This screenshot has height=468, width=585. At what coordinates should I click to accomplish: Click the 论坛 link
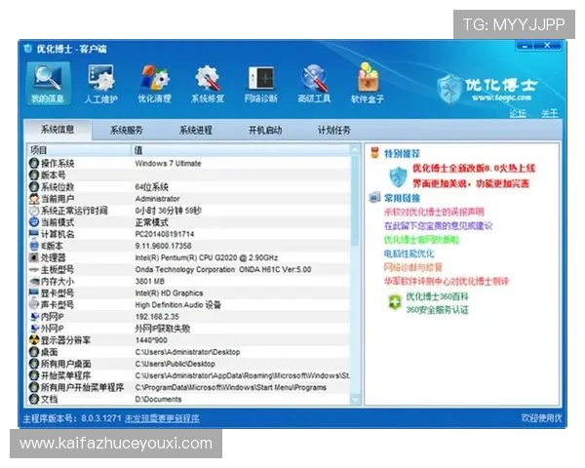pyautogui.click(x=518, y=112)
